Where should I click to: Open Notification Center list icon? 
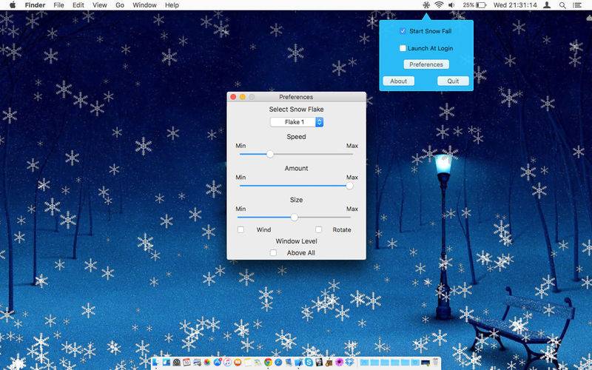tap(576, 5)
